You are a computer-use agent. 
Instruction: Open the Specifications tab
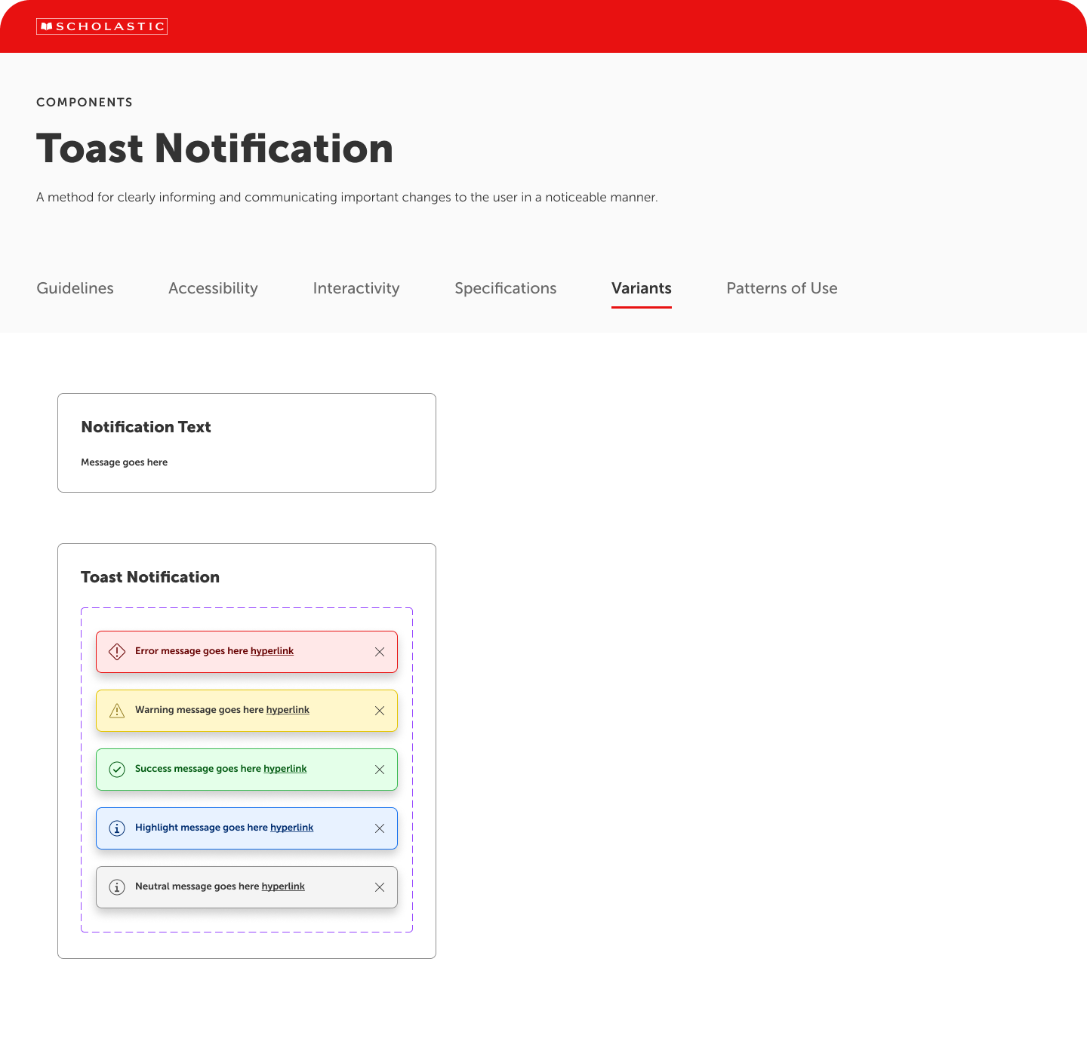point(506,288)
